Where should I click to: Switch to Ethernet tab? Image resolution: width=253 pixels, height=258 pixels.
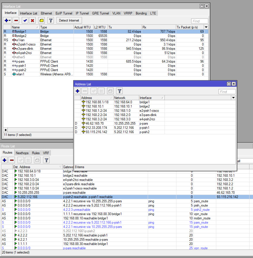46,13
